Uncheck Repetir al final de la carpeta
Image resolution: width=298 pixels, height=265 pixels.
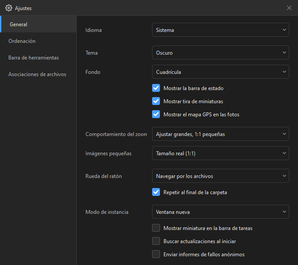click(156, 192)
